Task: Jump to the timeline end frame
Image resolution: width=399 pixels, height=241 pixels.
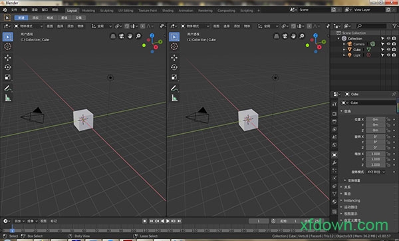Action: pos(179,221)
